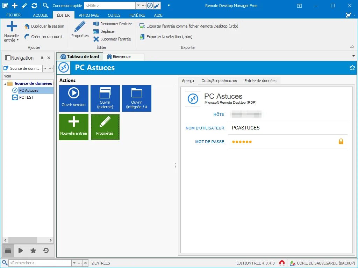The width and height of the screenshot is (358, 268).
Task: Switch to the Entrée de données tab
Action: 260,81
